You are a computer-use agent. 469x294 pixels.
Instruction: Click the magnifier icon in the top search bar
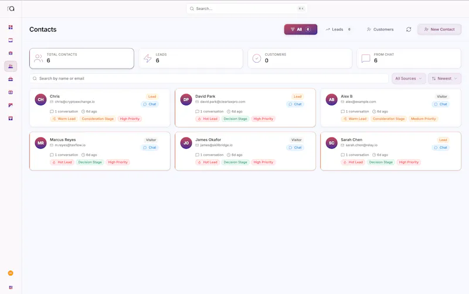[192, 9]
